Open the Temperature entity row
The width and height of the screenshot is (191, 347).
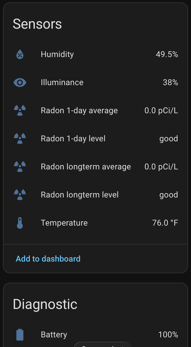pos(95,223)
